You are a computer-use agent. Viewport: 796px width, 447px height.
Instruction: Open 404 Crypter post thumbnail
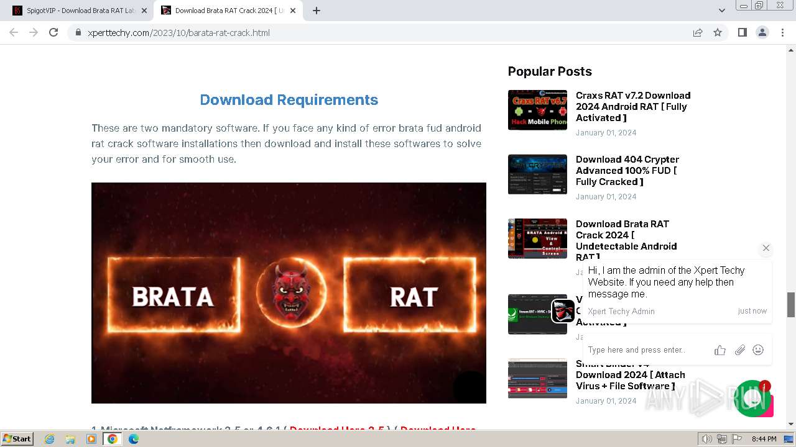(x=537, y=174)
